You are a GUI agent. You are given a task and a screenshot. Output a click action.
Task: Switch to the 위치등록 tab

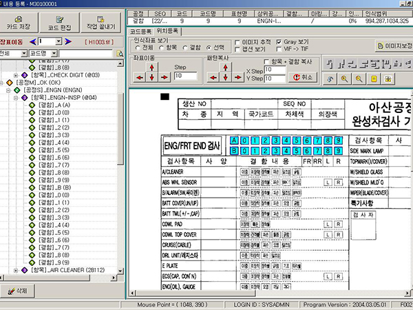click(167, 32)
